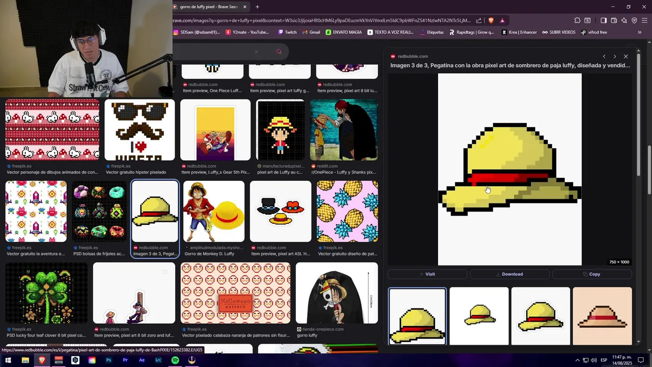Click the Brave VPN shield icon
The width and height of the screenshot is (652, 367).
pyautogui.click(x=634, y=20)
